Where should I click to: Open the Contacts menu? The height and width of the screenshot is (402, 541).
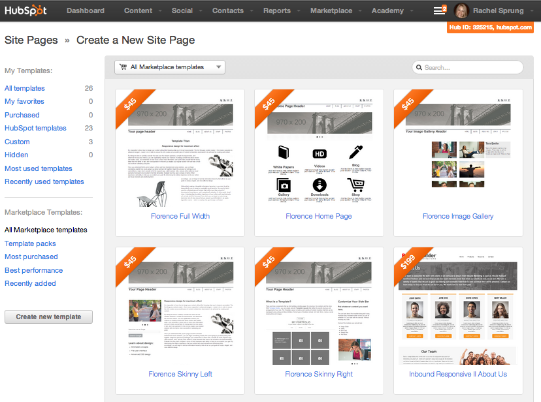(228, 10)
